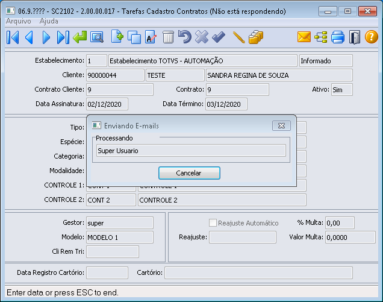
Task: Toggle the Reajuste Automático checkbox
Action: 213,223
